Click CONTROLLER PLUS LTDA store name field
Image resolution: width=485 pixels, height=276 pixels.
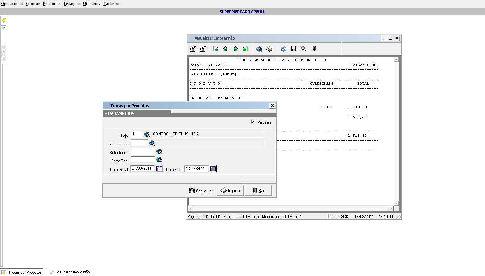(x=208, y=134)
